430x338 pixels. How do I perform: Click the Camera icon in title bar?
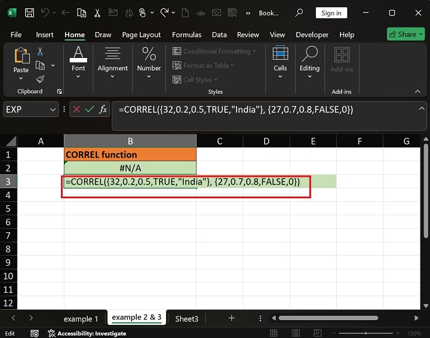(x=216, y=13)
